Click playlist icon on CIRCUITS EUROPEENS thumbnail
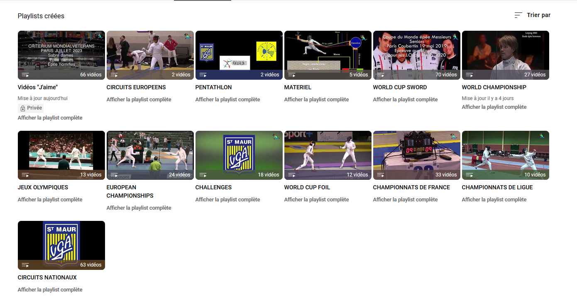The height and width of the screenshot is (306, 577). 114,75
